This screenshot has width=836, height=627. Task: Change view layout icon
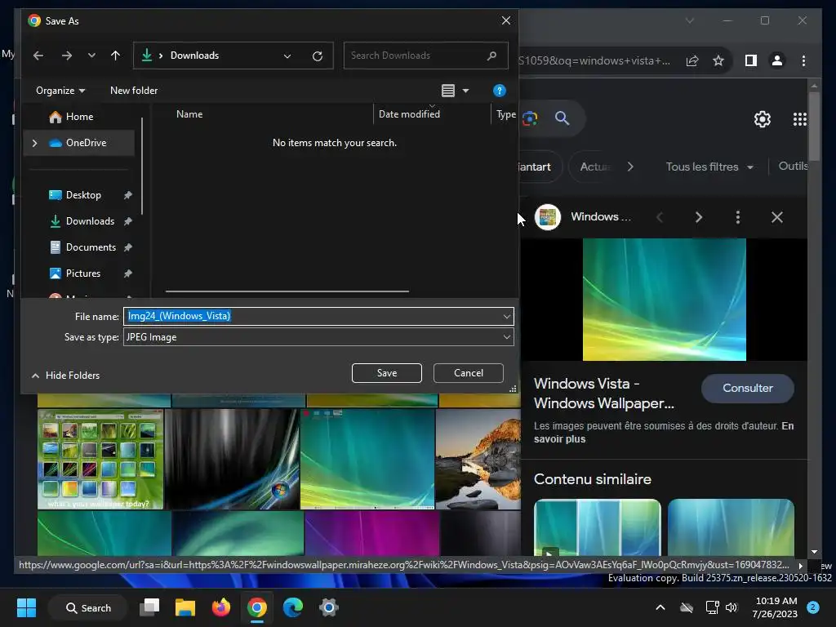pos(448,91)
